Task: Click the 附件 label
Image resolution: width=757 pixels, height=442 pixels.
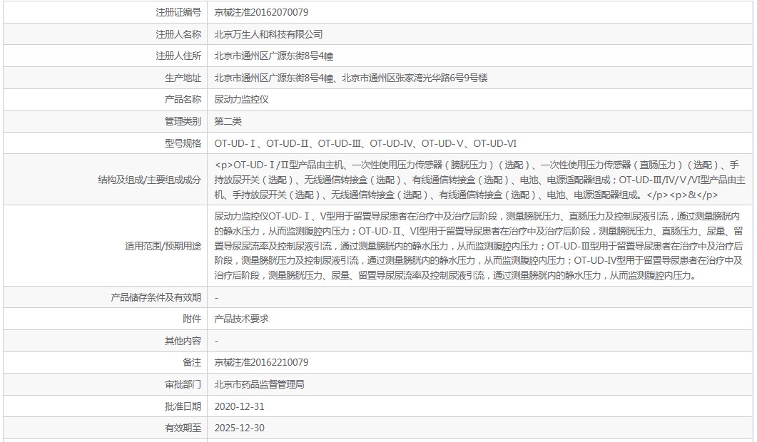Action: point(192,319)
